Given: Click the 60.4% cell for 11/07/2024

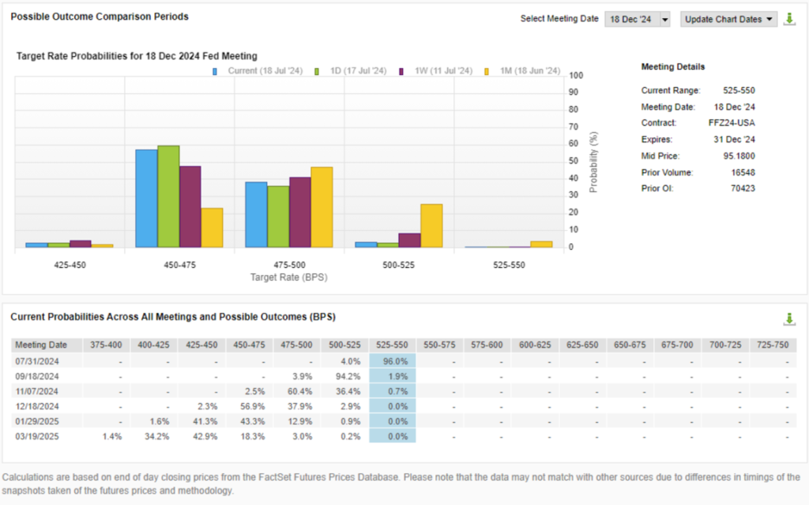Looking at the screenshot, I should click(x=297, y=391).
